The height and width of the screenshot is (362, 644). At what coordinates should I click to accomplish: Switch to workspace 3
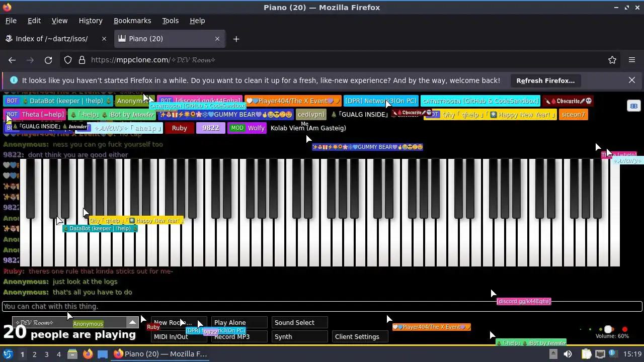[x=46, y=354]
